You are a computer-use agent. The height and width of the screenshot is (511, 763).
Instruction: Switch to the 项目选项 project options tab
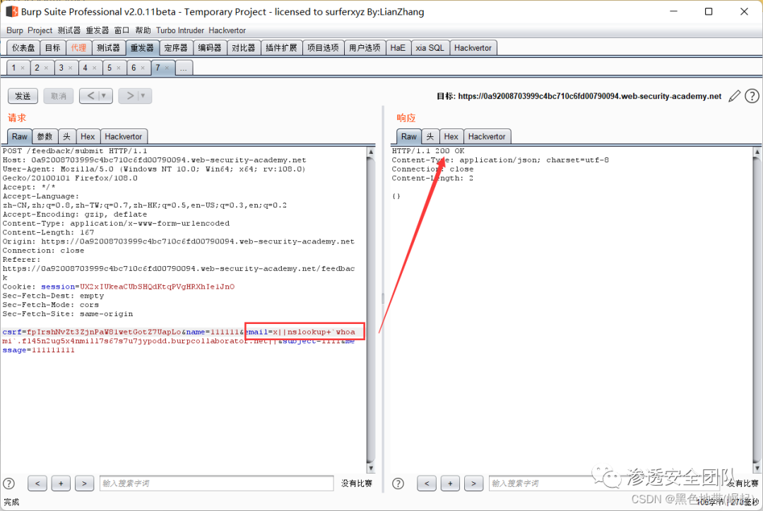click(323, 48)
